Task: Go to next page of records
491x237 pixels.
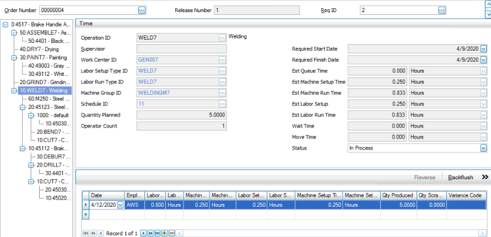Action: coord(150,233)
